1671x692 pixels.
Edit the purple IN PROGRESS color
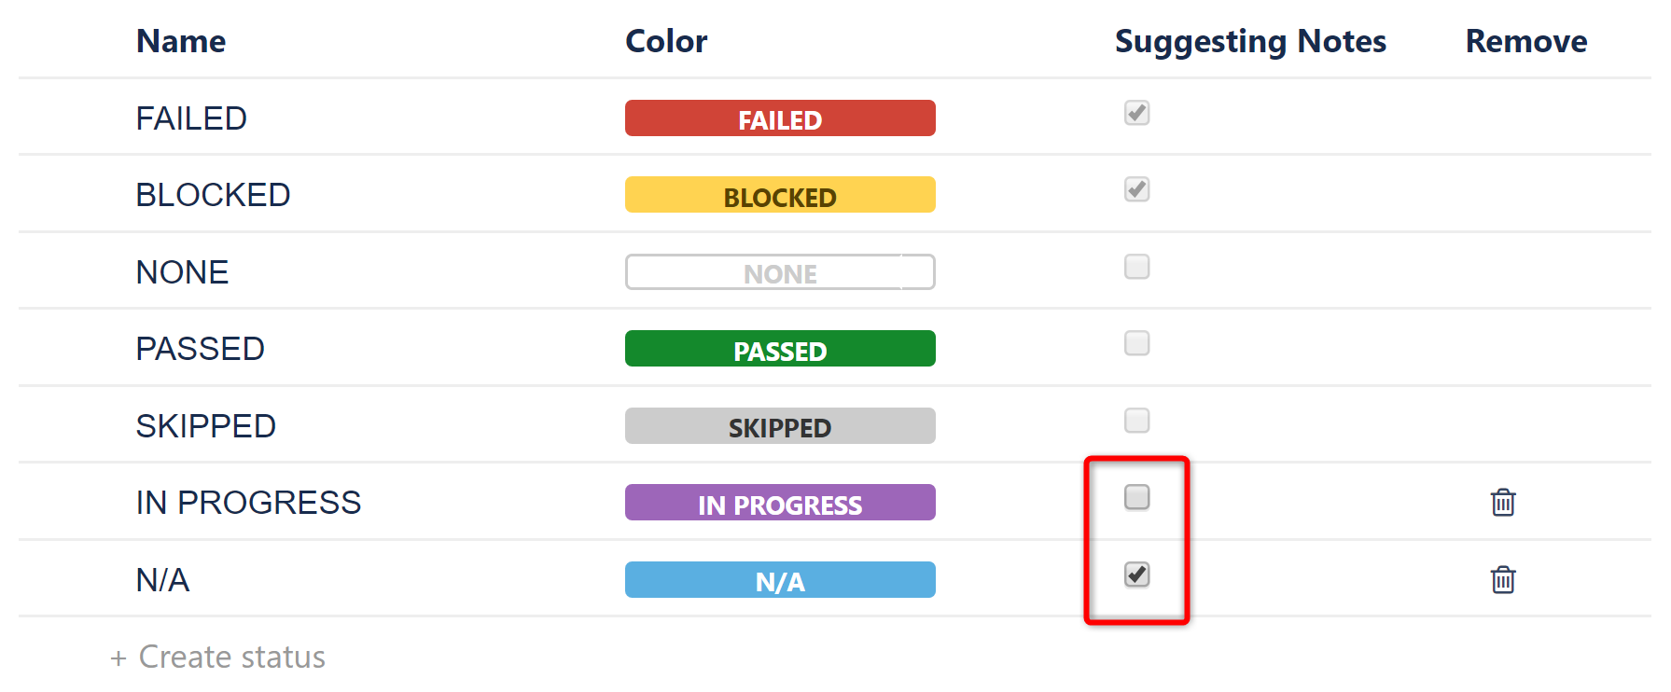click(780, 503)
